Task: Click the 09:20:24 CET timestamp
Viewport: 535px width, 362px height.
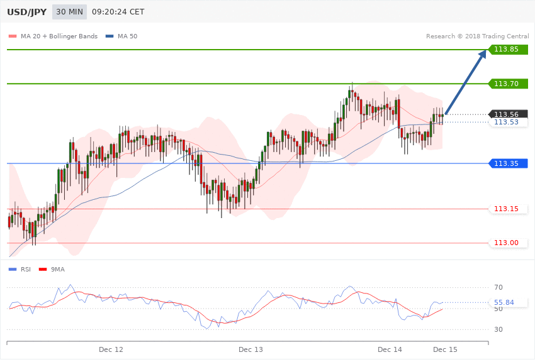Action: click(118, 12)
